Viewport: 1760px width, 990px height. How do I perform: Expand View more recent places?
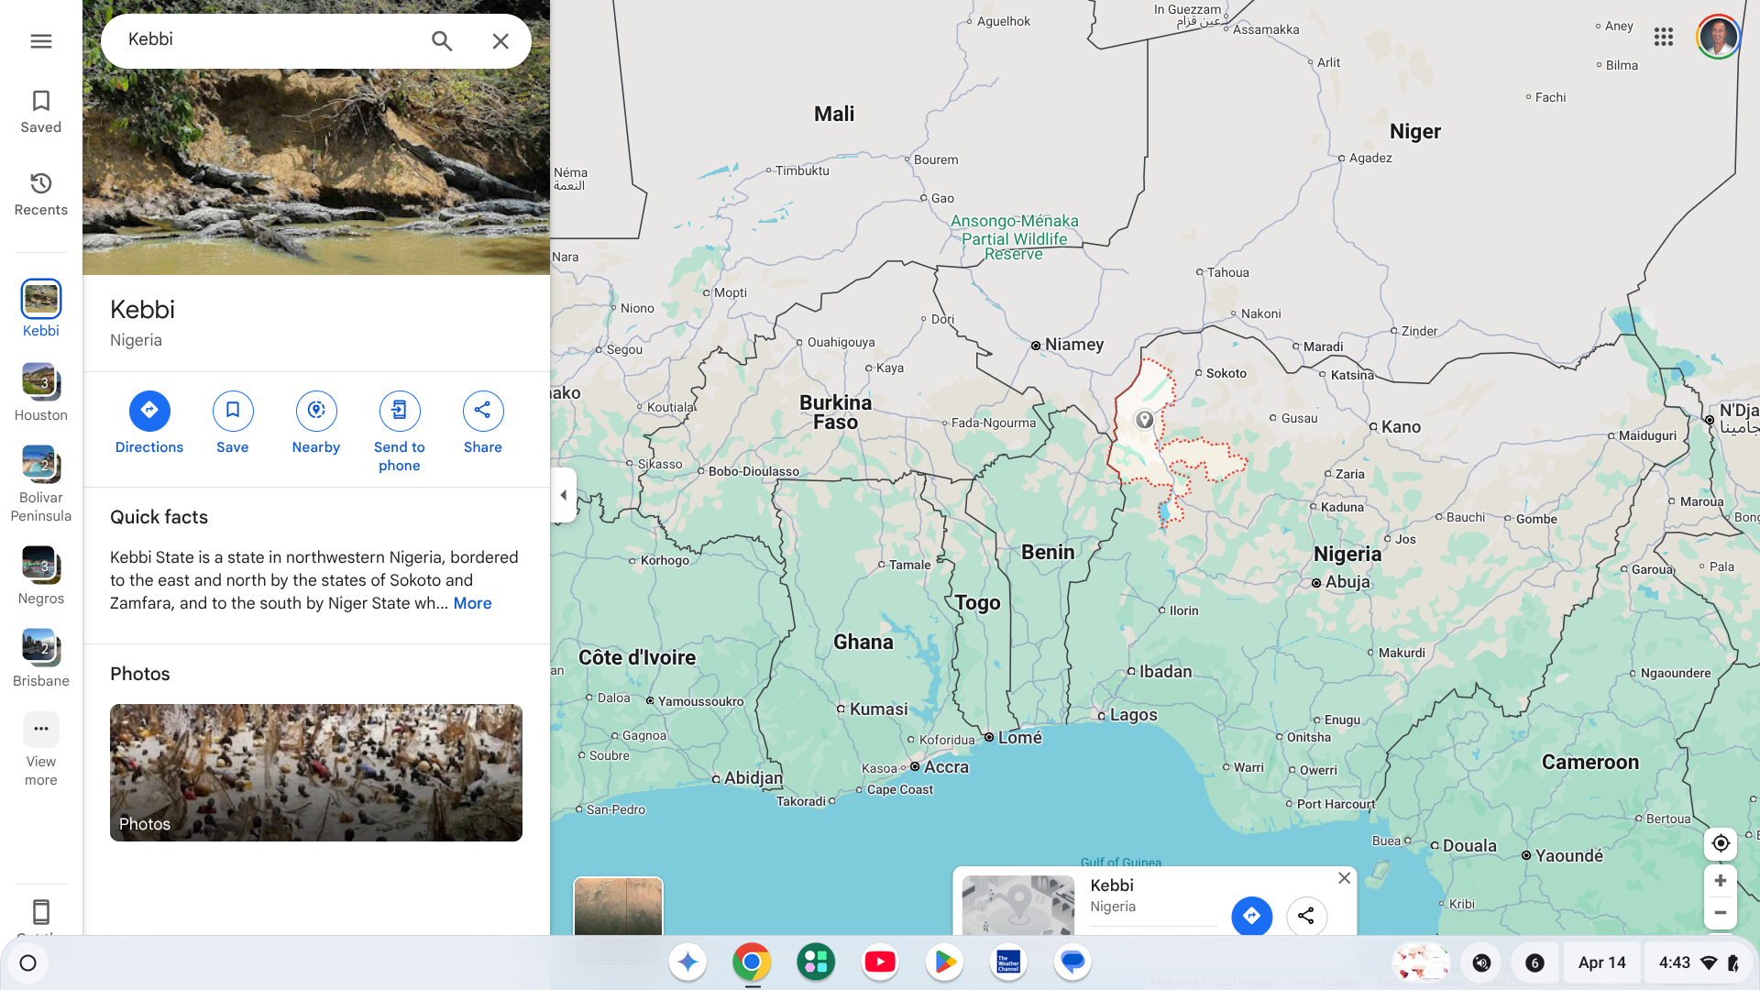40,749
